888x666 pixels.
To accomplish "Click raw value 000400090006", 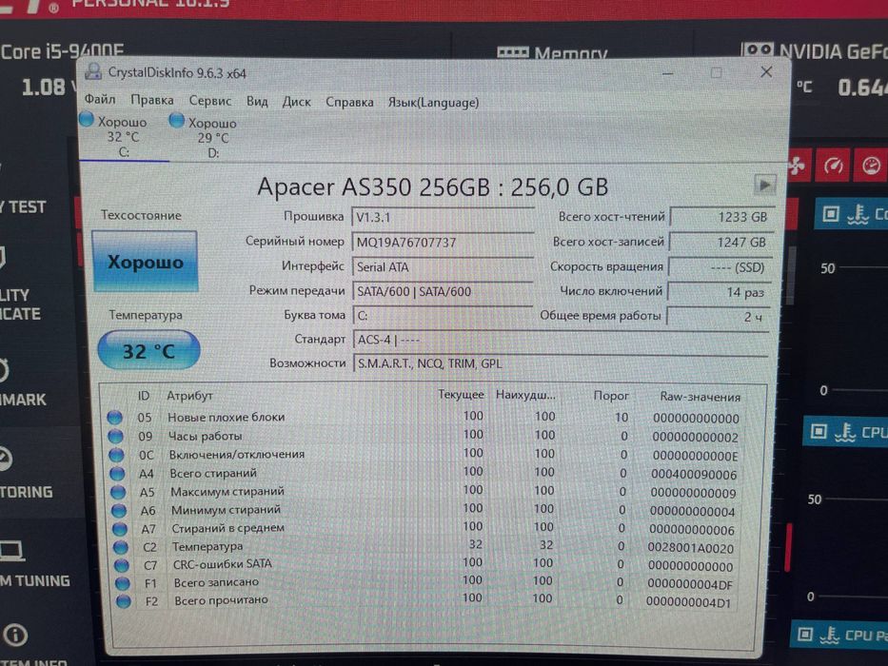I will pos(694,475).
